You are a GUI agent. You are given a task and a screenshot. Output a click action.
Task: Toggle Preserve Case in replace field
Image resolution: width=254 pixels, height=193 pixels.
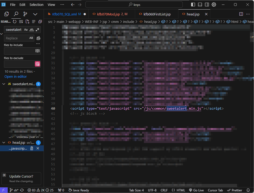point(31,38)
